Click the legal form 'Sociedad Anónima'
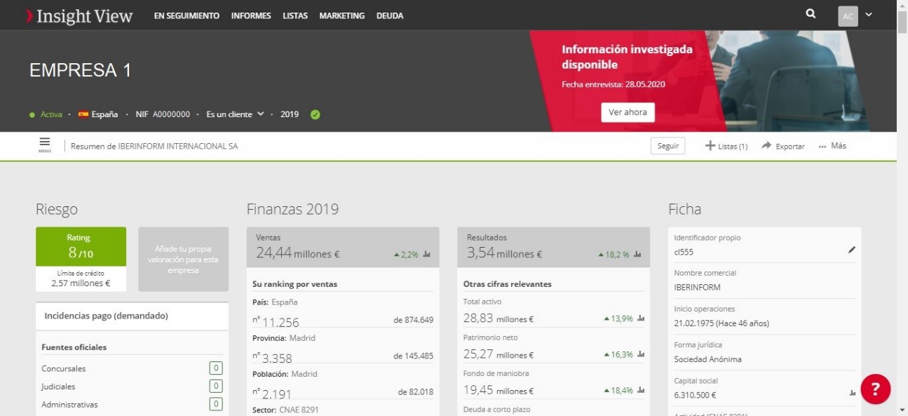The width and height of the screenshot is (908, 416). coord(707,359)
